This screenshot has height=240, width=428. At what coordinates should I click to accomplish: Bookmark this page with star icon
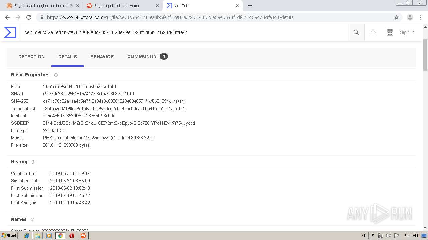point(397,17)
